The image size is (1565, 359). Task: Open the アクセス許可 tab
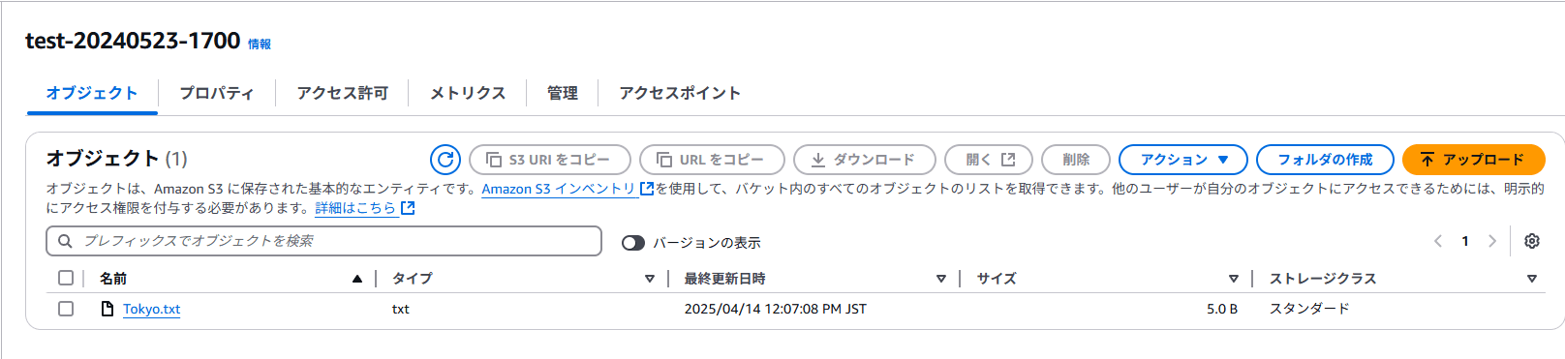[342, 93]
